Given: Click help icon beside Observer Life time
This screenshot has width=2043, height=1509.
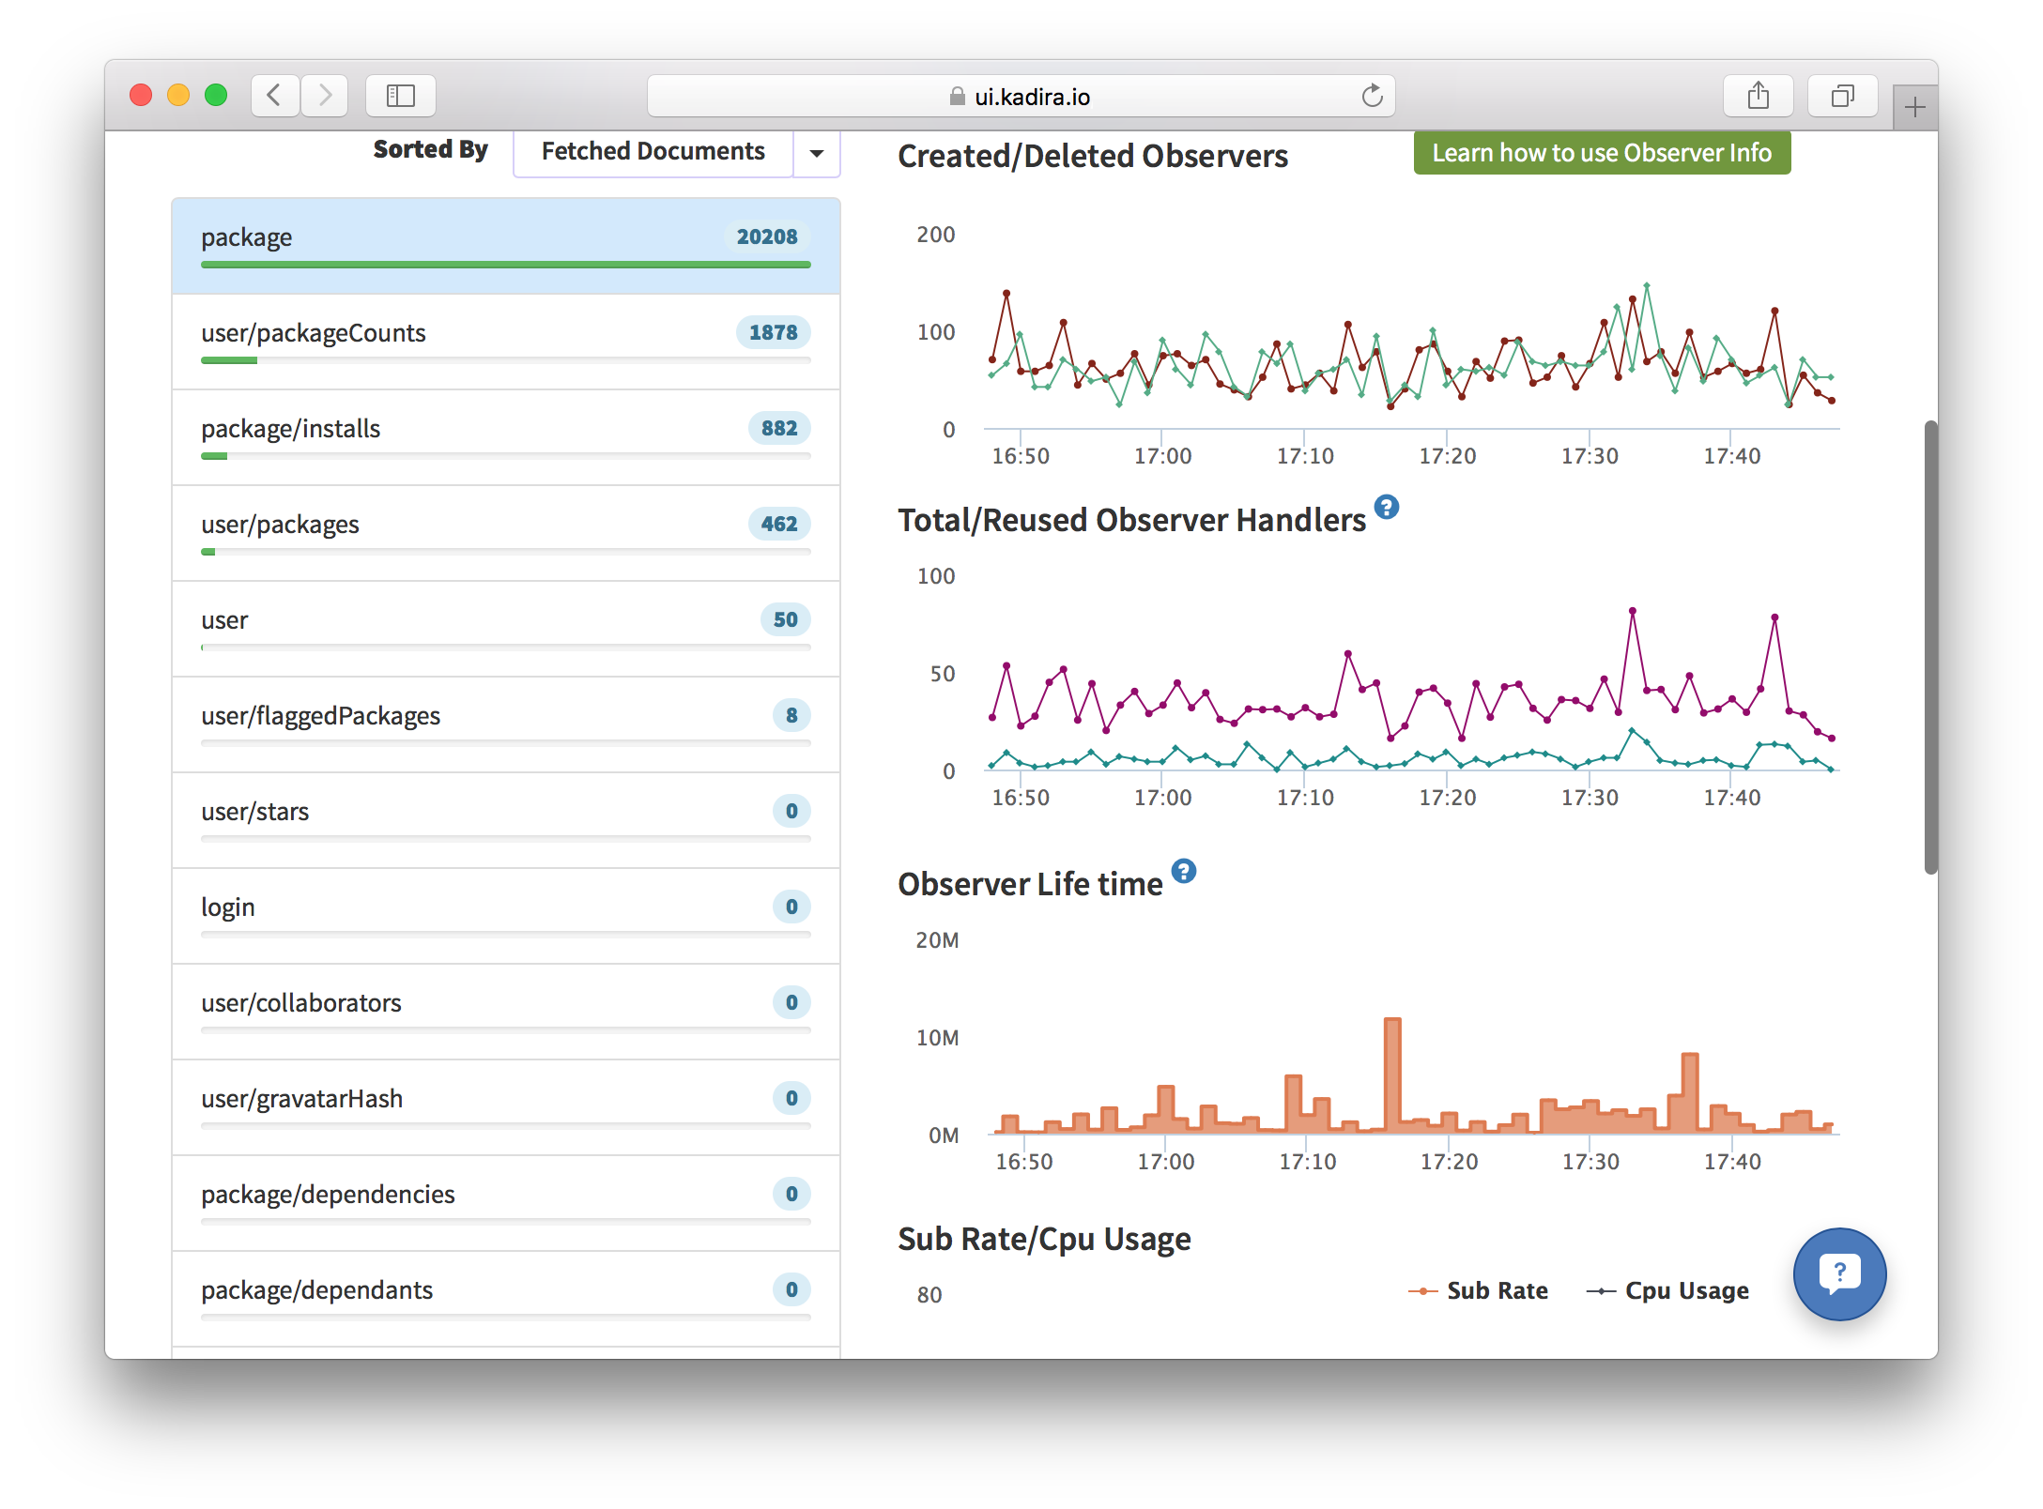Looking at the screenshot, I should coord(1184,872).
